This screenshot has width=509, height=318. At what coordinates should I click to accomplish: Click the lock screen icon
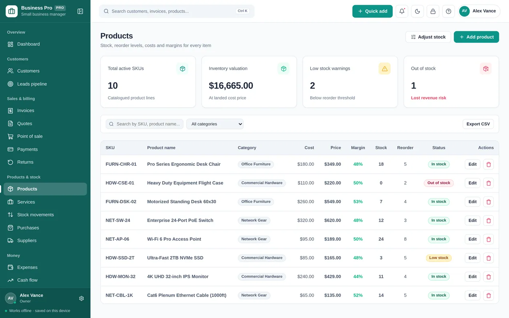point(433,11)
